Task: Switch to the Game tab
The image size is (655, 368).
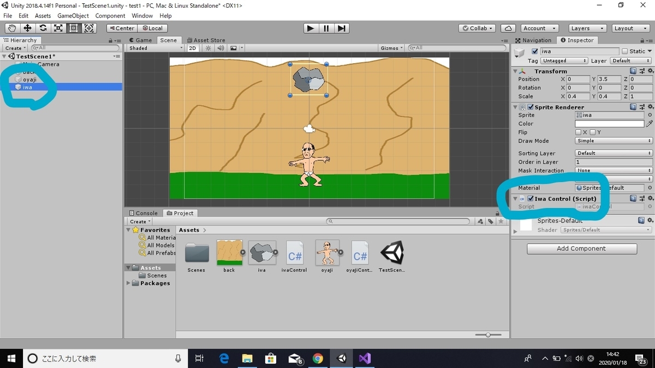Action: pyautogui.click(x=140, y=40)
